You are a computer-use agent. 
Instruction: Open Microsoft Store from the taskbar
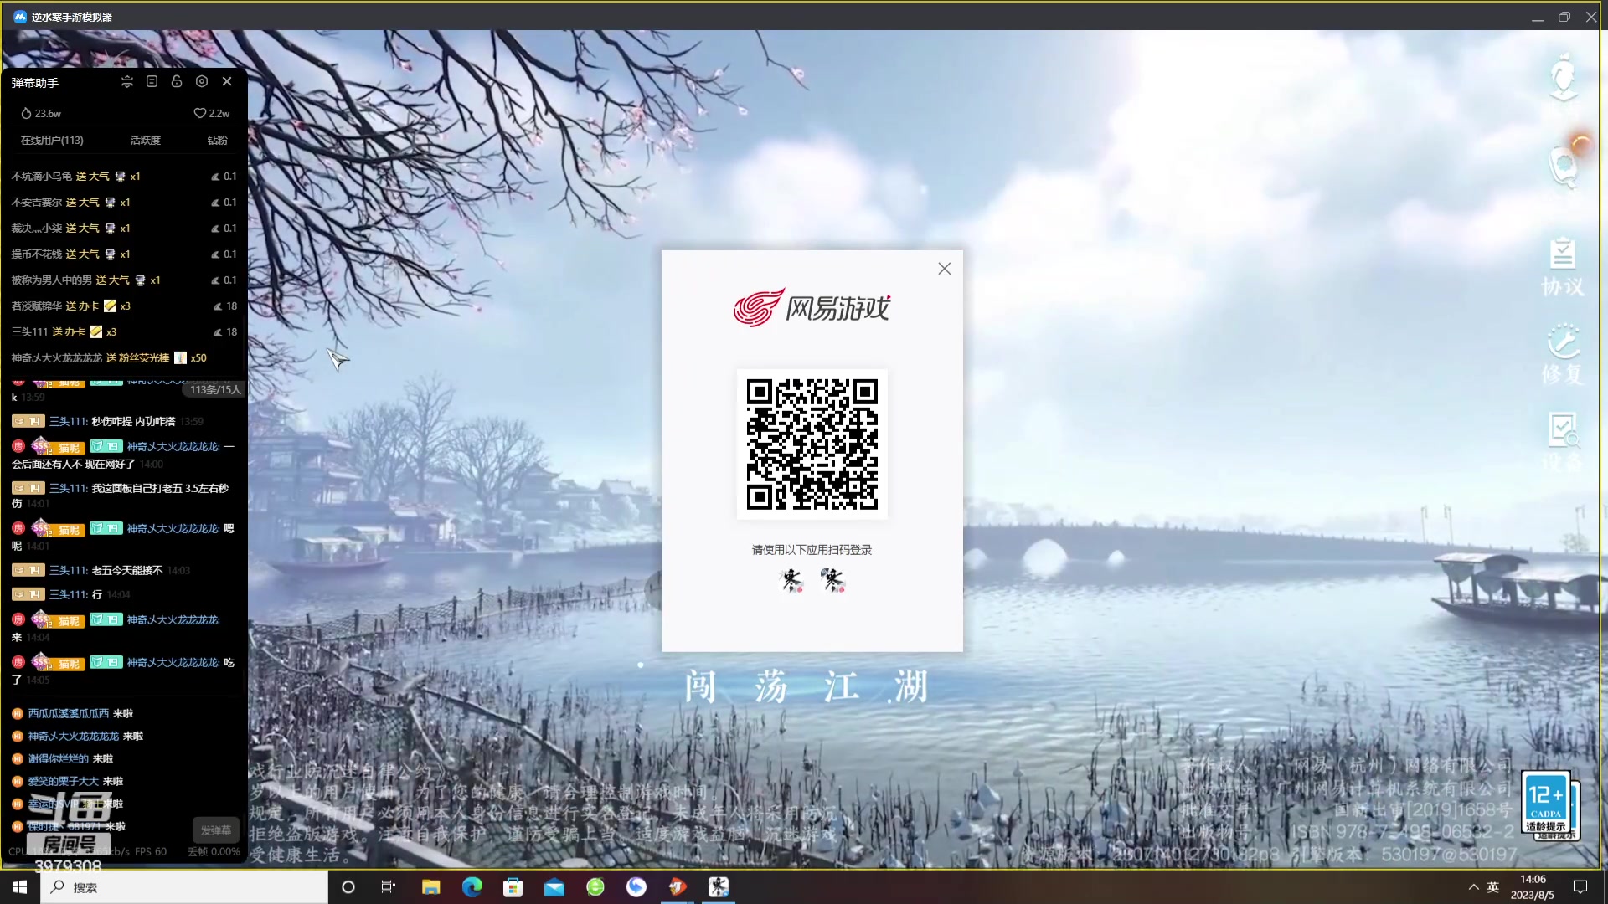click(513, 887)
